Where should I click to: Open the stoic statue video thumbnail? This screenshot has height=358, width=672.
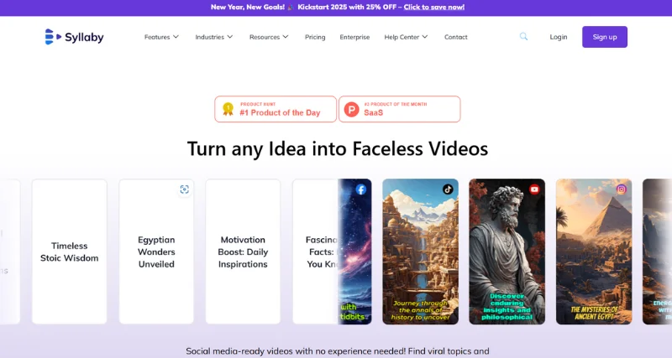click(x=507, y=252)
